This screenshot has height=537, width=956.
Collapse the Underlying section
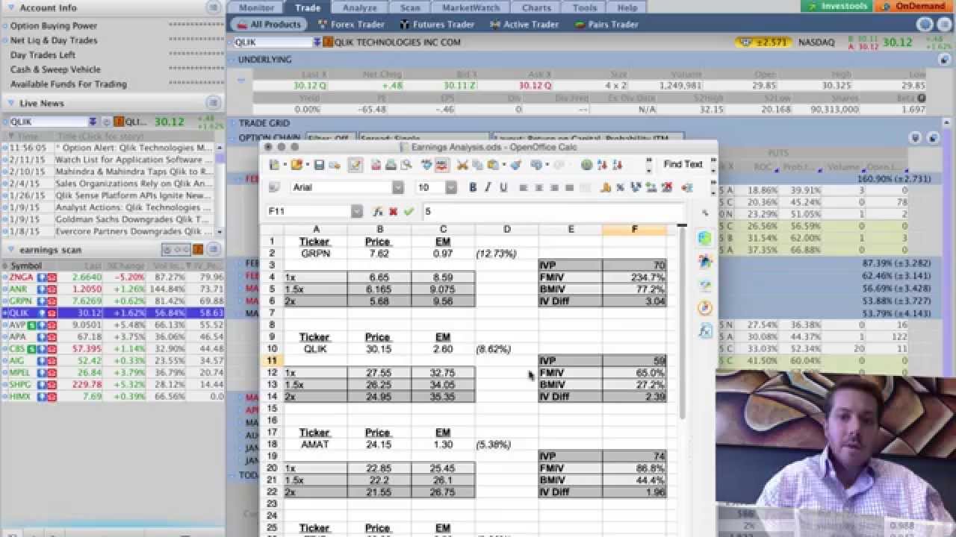232,60
